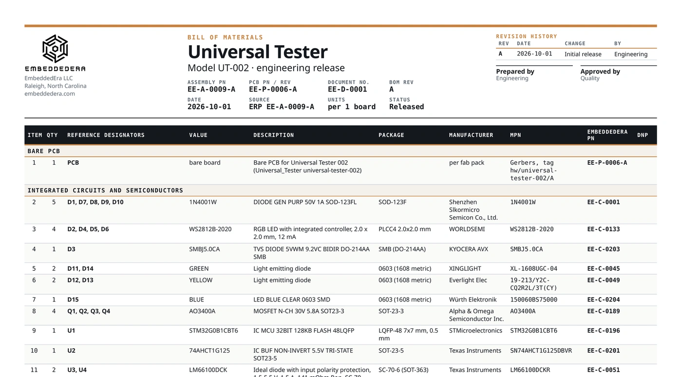Click designators "D1, D7, D8, D9, D10"
682x377 pixels.
coord(95,202)
